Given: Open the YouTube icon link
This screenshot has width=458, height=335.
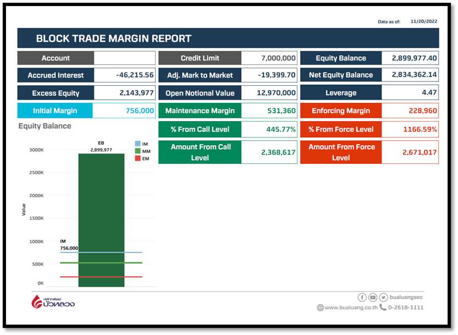Looking at the screenshot, I should click(373, 297).
